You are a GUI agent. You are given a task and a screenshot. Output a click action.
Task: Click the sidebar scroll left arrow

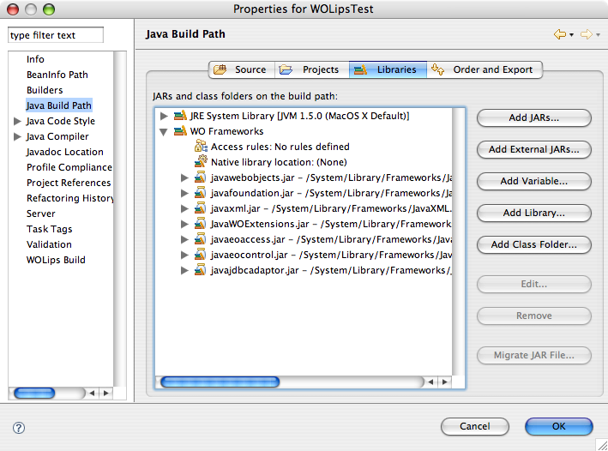click(x=92, y=394)
